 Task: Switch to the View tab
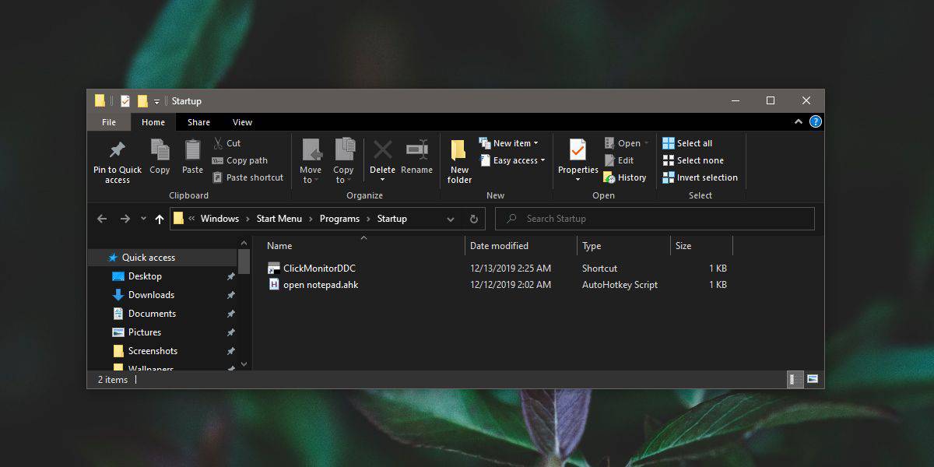tap(242, 122)
